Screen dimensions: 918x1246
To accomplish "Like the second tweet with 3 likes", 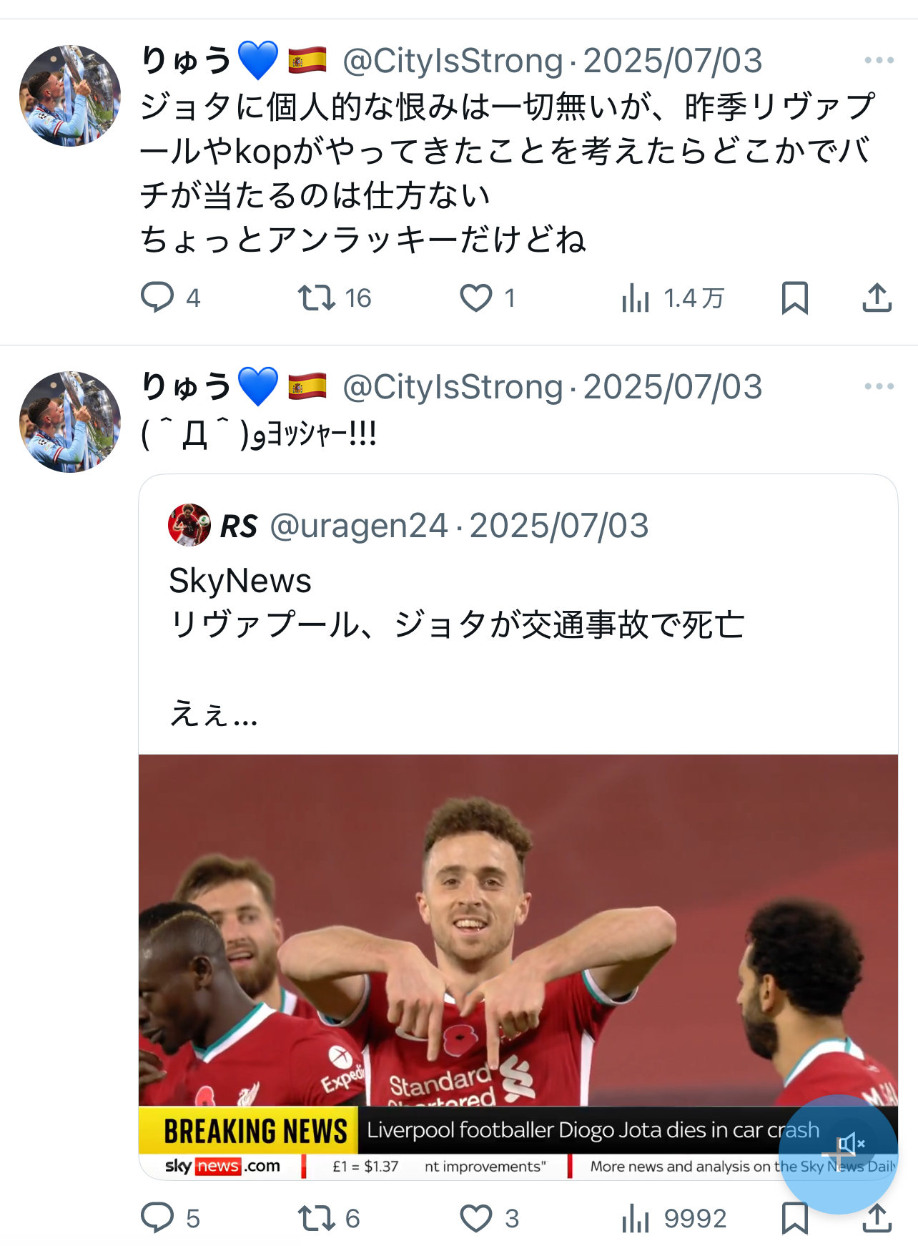I will [476, 1218].
